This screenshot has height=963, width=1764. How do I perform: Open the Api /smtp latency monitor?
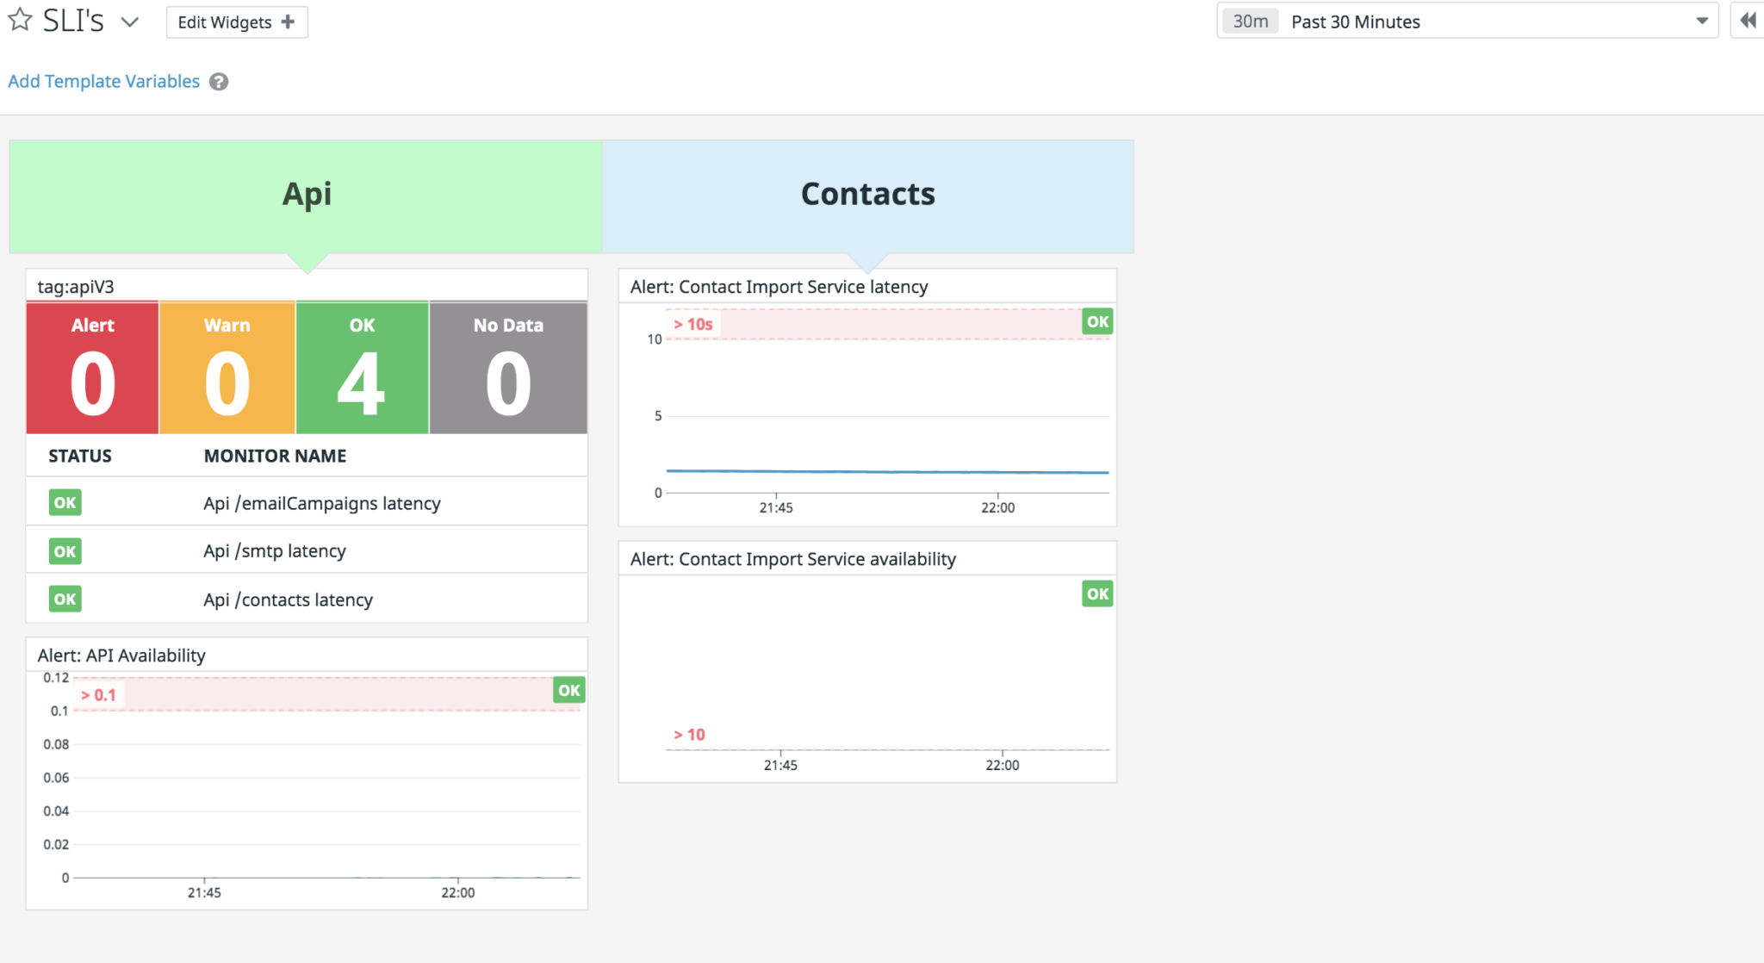275,551
